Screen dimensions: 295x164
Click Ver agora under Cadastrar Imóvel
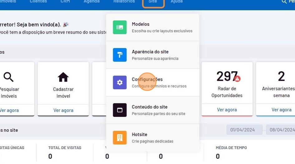[x=63, y=110]
